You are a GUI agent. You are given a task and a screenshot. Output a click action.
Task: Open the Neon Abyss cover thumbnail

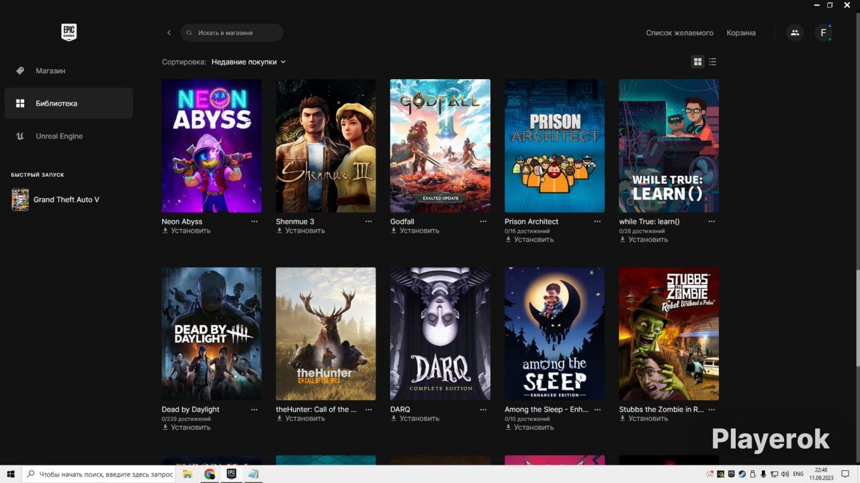pyautogui.click(x=212, y=146)
